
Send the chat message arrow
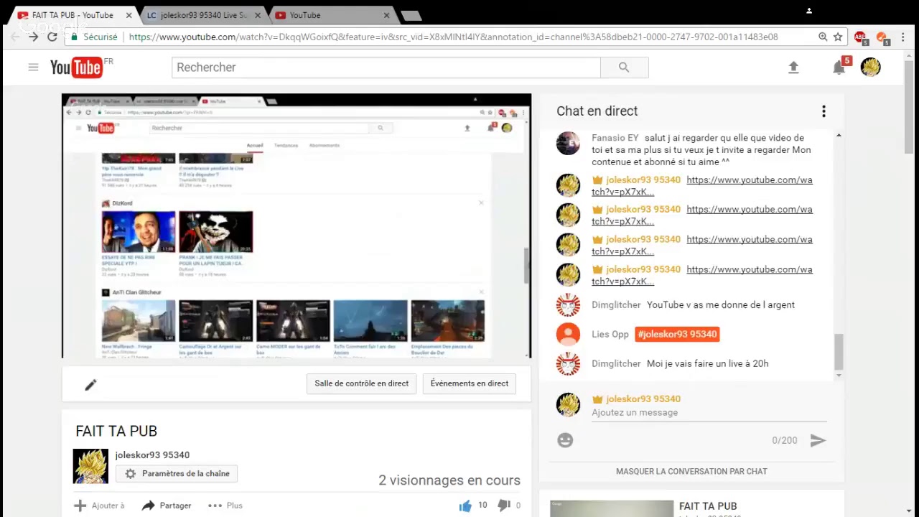(818, 440)
